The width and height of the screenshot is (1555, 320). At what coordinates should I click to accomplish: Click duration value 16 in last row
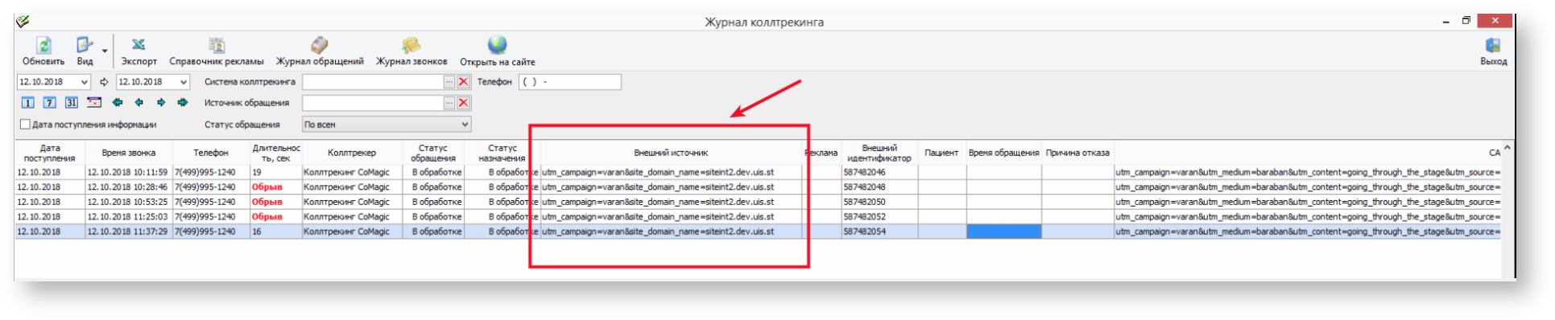click(x=257, y=232)
